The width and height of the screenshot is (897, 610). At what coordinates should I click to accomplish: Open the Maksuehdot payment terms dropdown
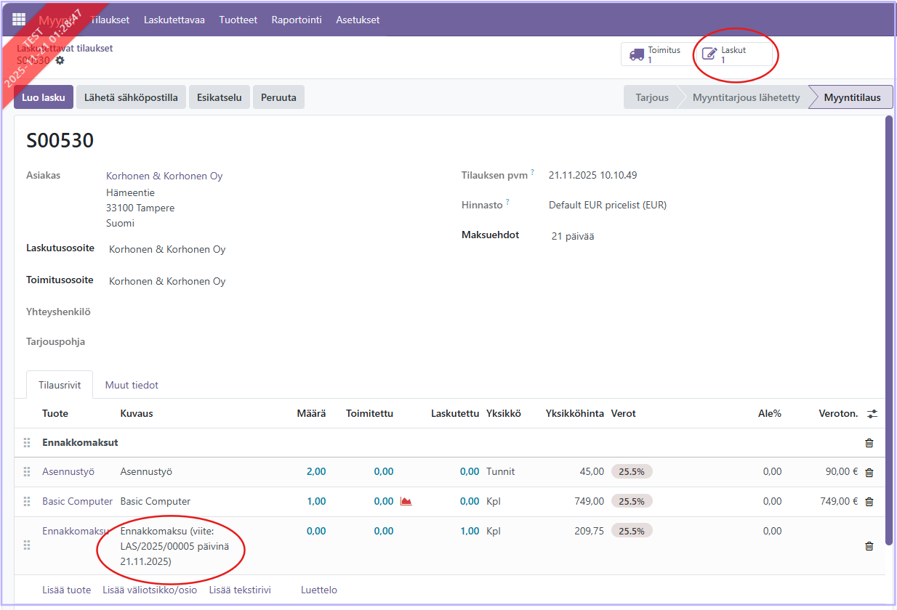tap(573, 236)
